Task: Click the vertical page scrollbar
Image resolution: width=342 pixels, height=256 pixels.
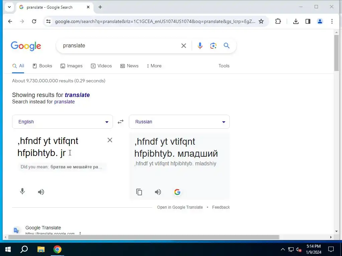Action: (x=336, y=52)
